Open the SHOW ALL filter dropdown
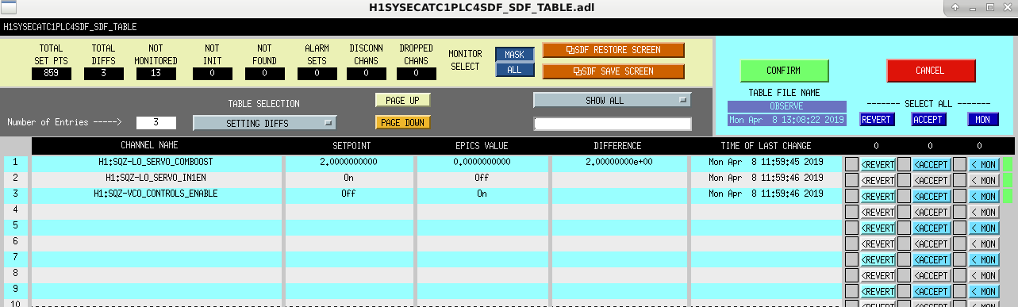Viewport: 1018px width, 307px height. coord(612,101)
